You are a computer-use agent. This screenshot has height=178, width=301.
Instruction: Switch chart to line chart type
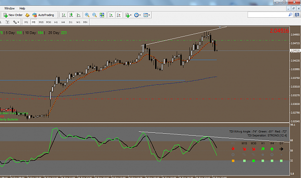pyautogui.click(x=79, y=15)
